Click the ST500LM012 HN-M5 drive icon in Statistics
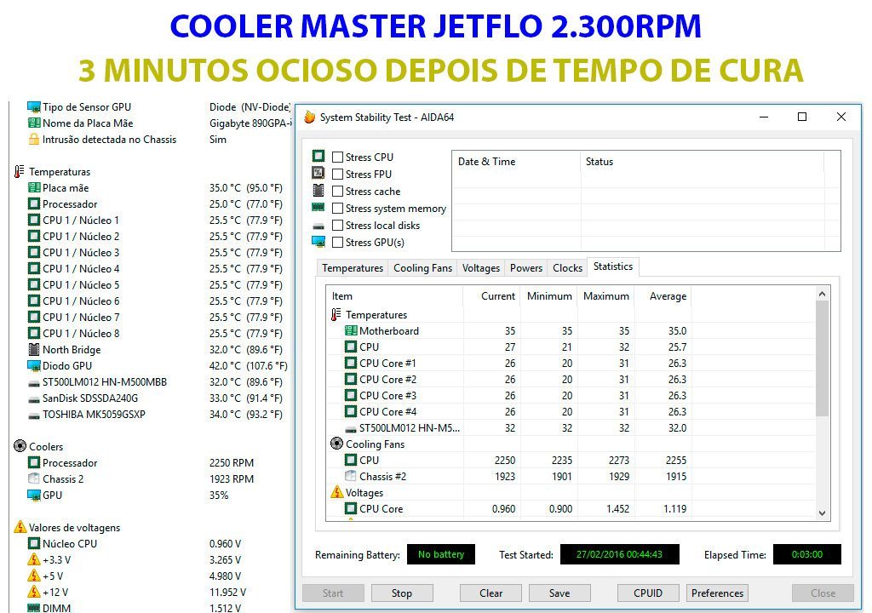Screen dimensions: 872x613 coord(350,429)
